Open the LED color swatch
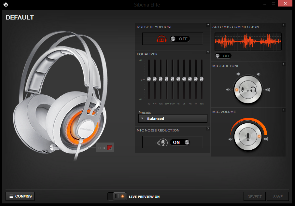295x206 pixels. [x=109, y=148]
